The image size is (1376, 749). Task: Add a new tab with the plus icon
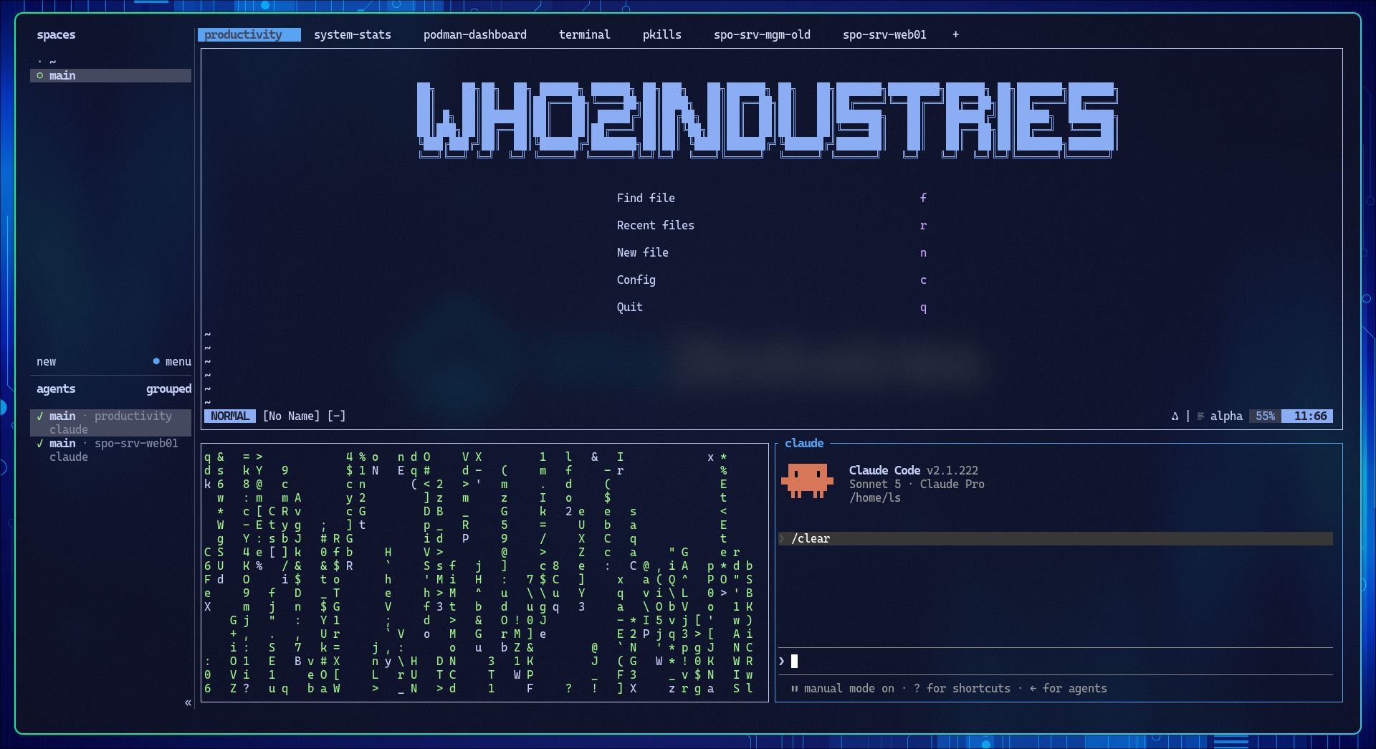[955, 34]
